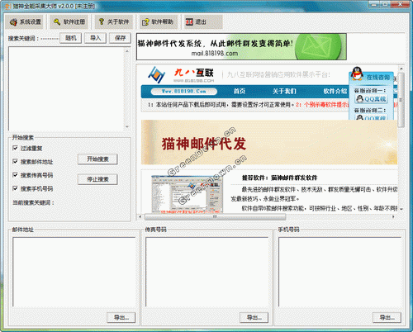Click the email software screenshot thumbnail
Screen dimensions: 413x332
(187, 194)
